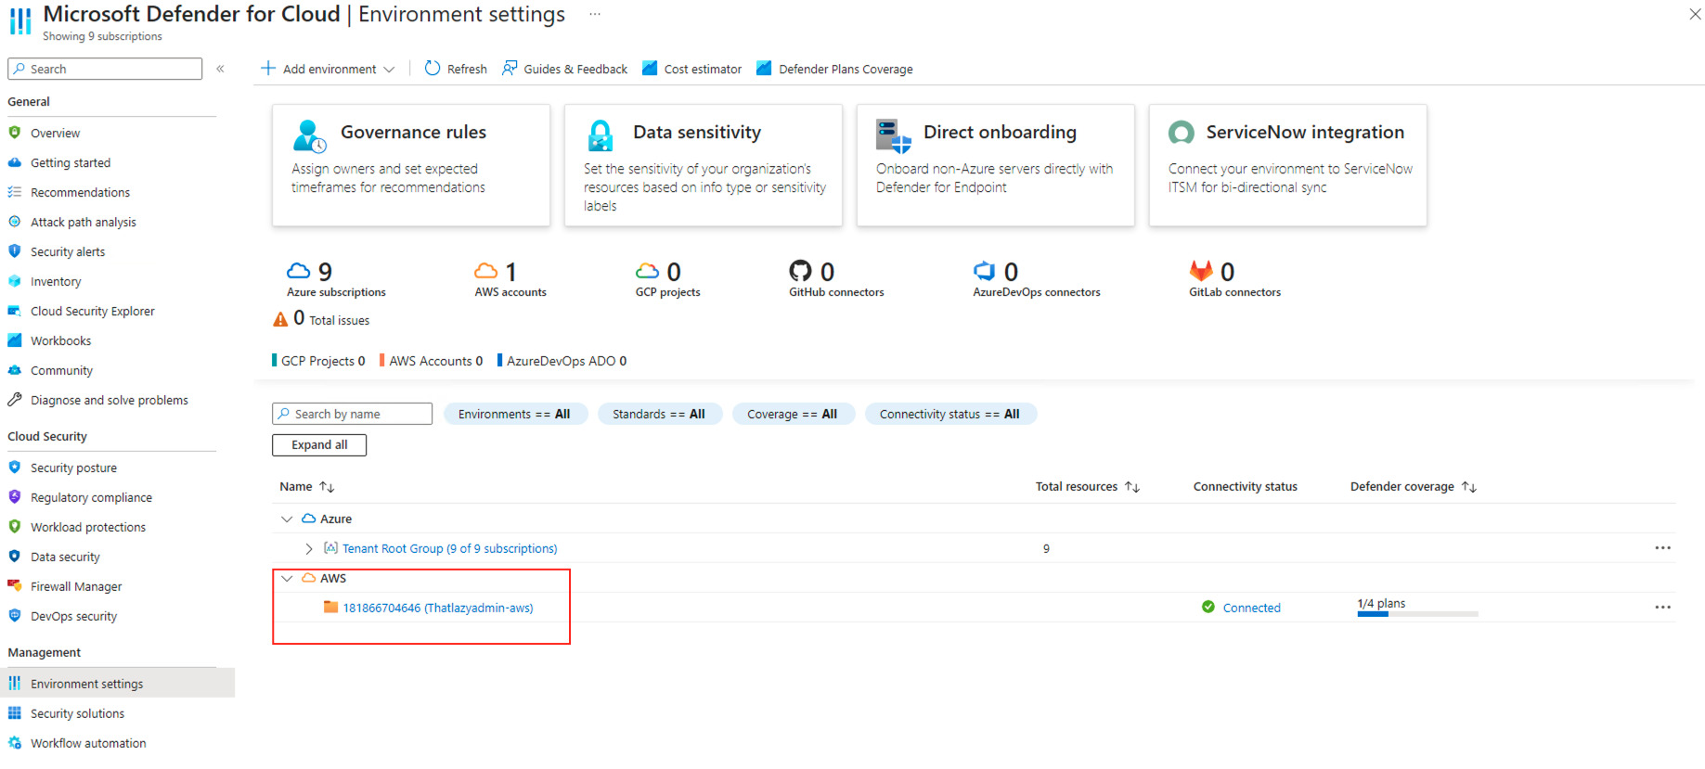
Task: Collapse the AWS tree group
Action: click(287, 579)
